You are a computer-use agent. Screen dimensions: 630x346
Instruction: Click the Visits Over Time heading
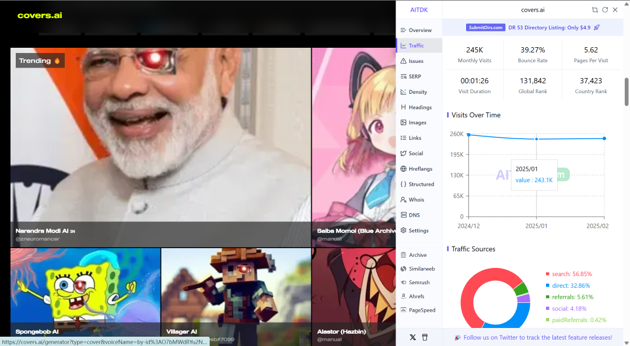pyautogui.click(x=476, y=115)
